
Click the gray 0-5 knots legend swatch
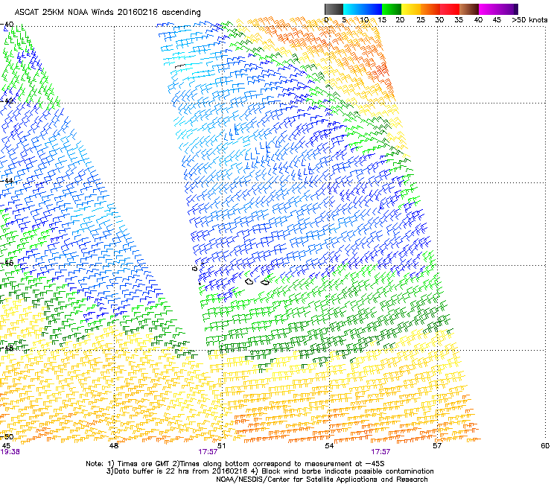(x=334, y=9)
